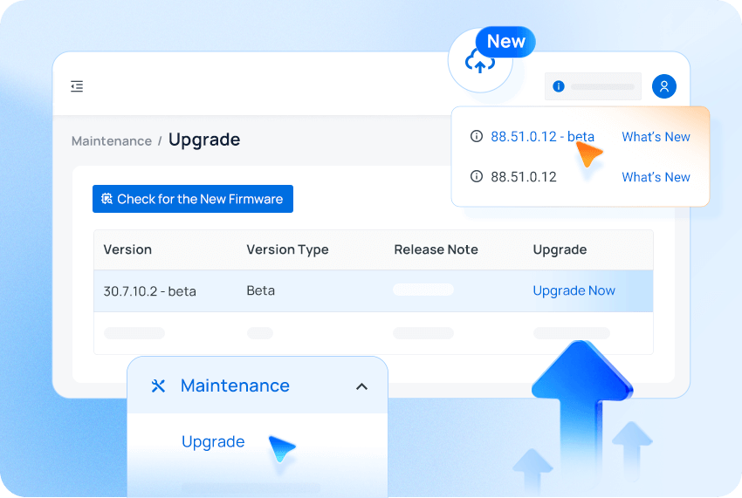Go to Maintenance in the breadcrumb
The width and height of the screenshot is (742, 498).
click(x=111, y=141)
